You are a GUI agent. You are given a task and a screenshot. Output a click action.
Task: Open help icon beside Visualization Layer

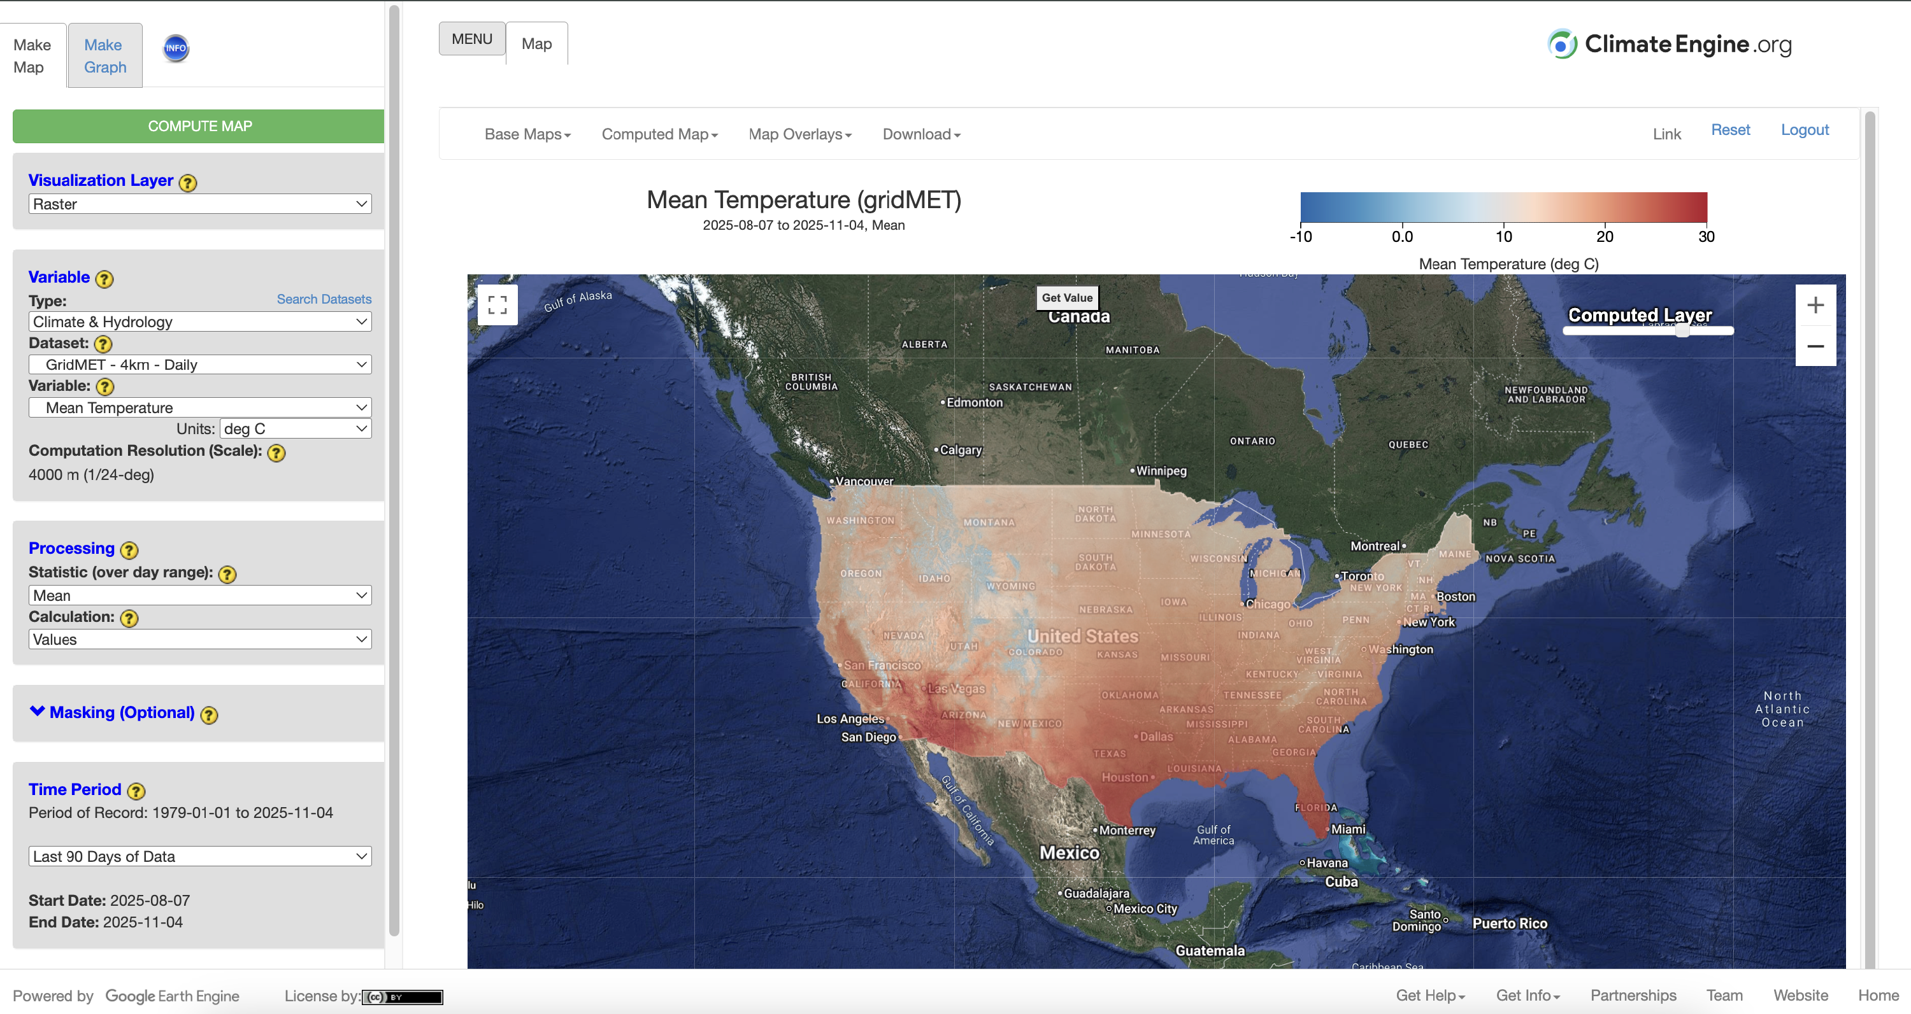[189, 182]
